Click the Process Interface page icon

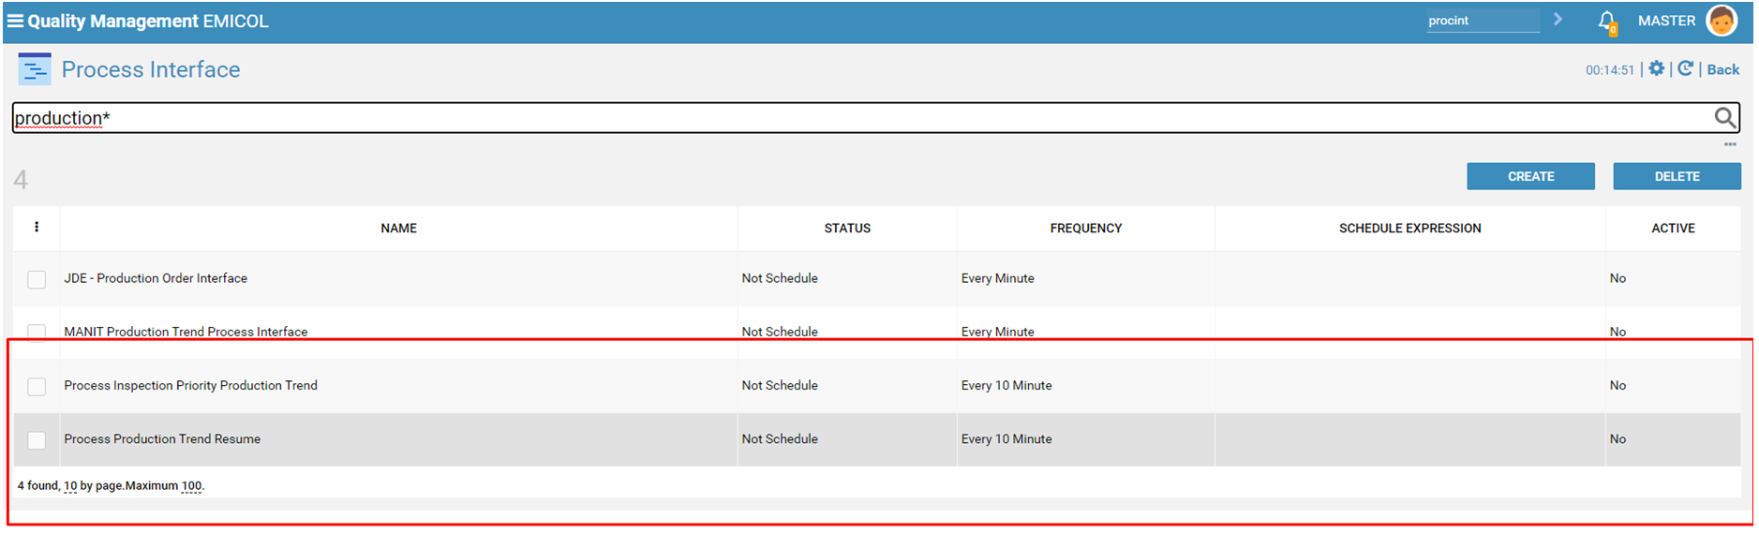[35, 69]
